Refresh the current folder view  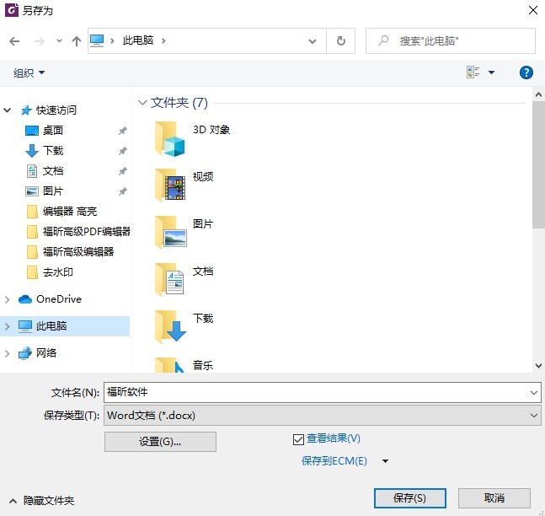341,41
